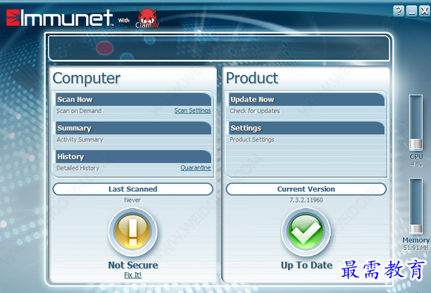Click the 'Up To Date' status text
The width and height of the screenshot is (431, 293).
(307, 265)
